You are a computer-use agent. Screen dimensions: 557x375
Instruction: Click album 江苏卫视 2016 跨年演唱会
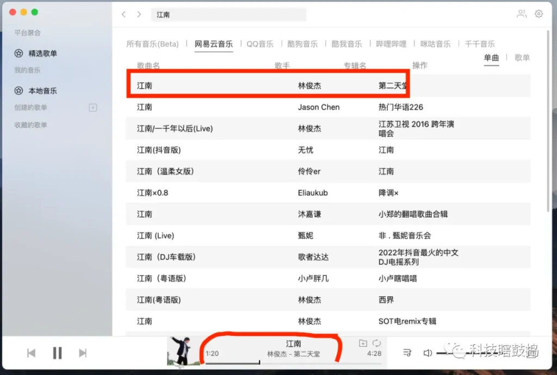pyautogui.click(x=416, y=128)
